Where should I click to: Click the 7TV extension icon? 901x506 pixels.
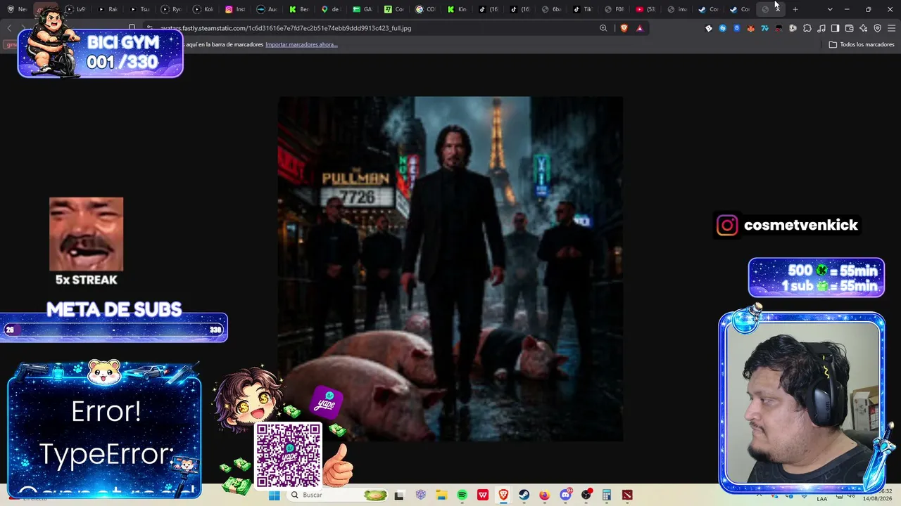[x=764, y=28]
